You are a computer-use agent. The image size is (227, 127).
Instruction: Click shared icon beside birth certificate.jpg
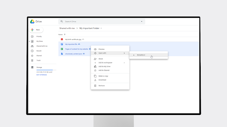(x=83, y=39)
